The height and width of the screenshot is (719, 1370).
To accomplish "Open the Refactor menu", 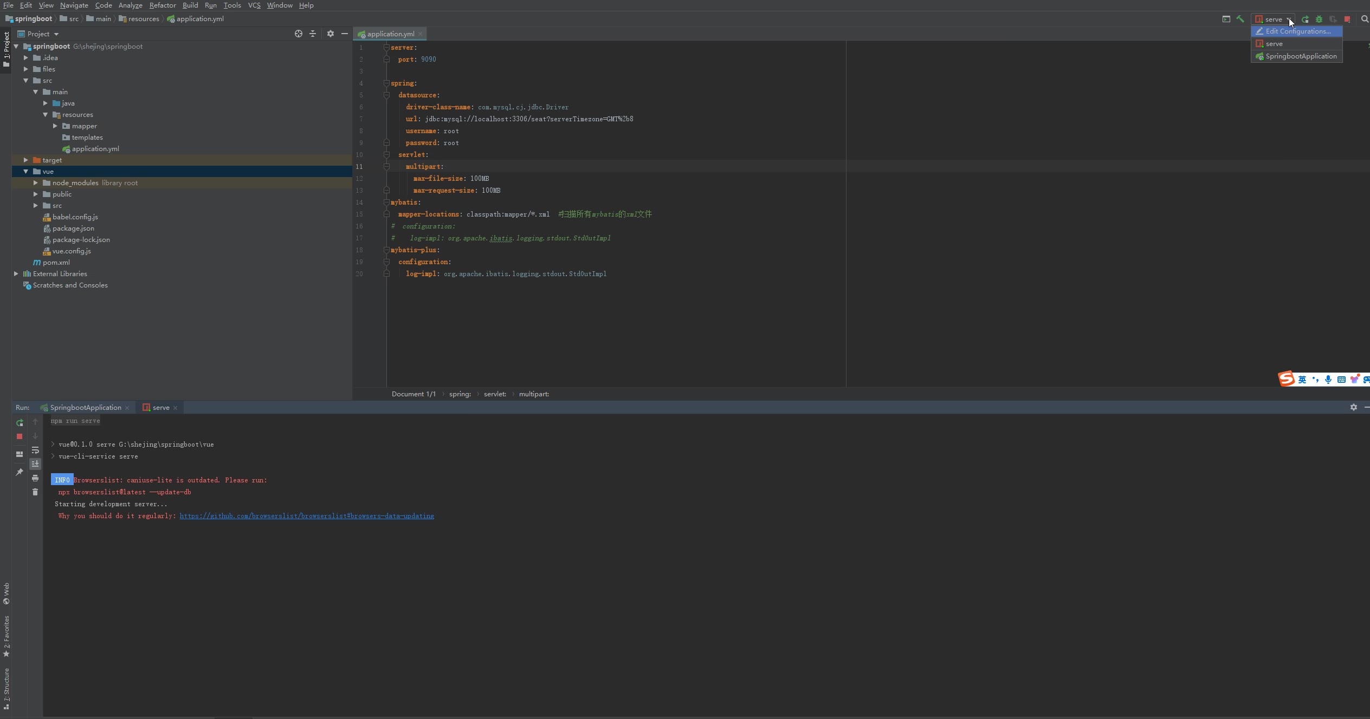I will [x=163, y=5].
